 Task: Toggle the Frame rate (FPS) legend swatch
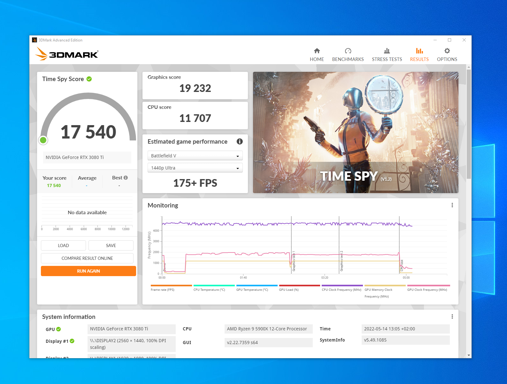(x=171, y=286)
